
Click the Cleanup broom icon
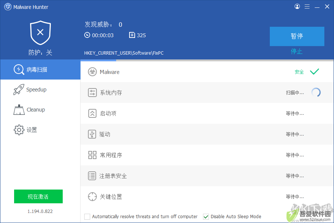click(19, 110)
